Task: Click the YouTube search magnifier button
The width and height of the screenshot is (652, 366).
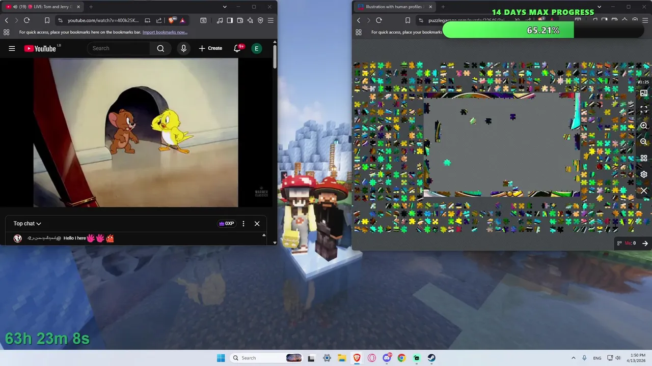Action: pyautogui.click(x=160, y=48)
